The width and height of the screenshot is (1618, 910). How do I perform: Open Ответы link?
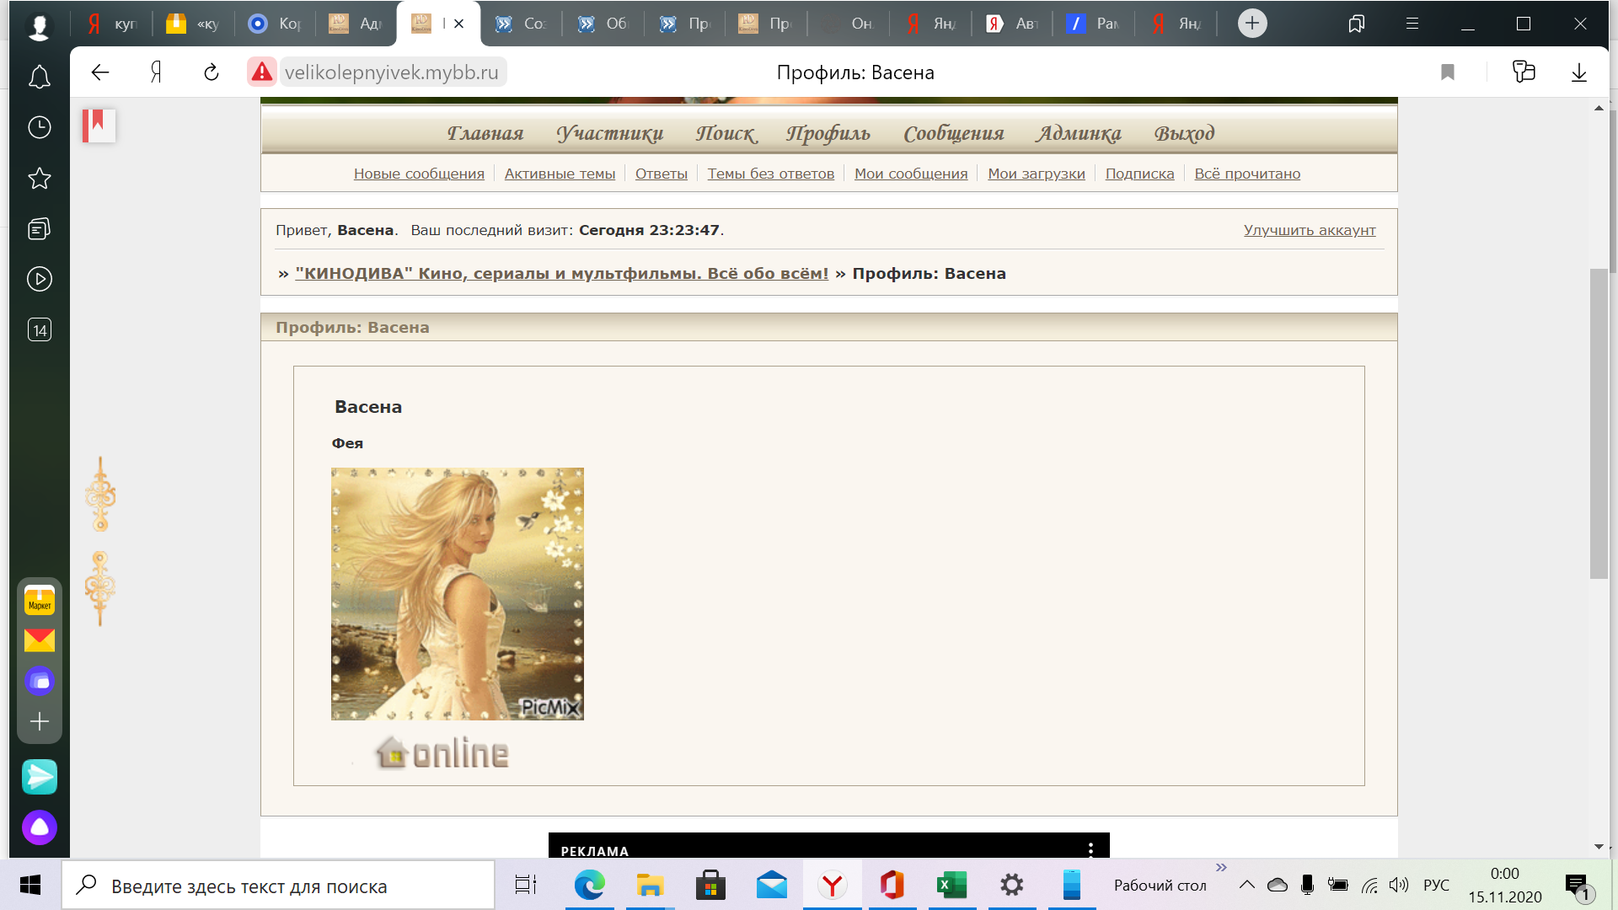click(662, 174)
